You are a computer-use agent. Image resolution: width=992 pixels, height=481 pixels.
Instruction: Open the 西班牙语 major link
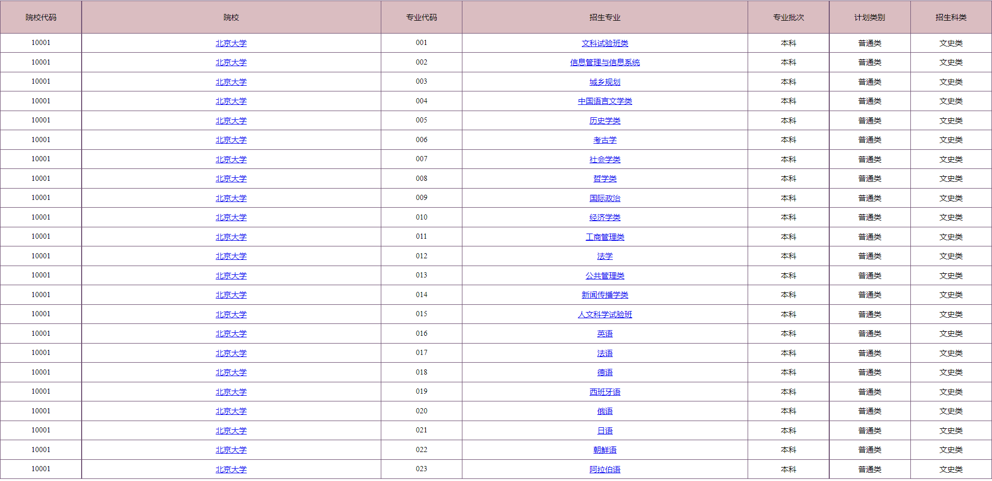605,392
